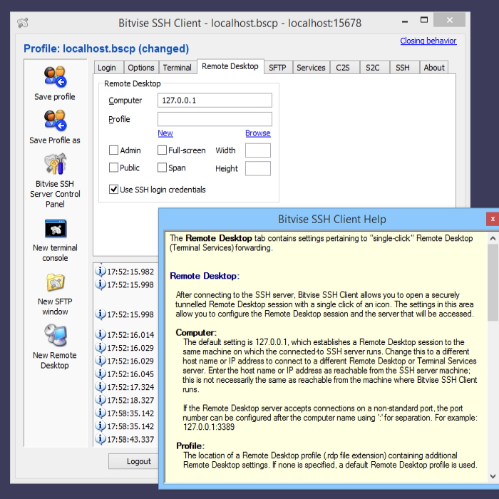Click info icon beside 17:52:16.014 log entry
The width and height of the screenshot is (499, 499).
click(101, 334)
